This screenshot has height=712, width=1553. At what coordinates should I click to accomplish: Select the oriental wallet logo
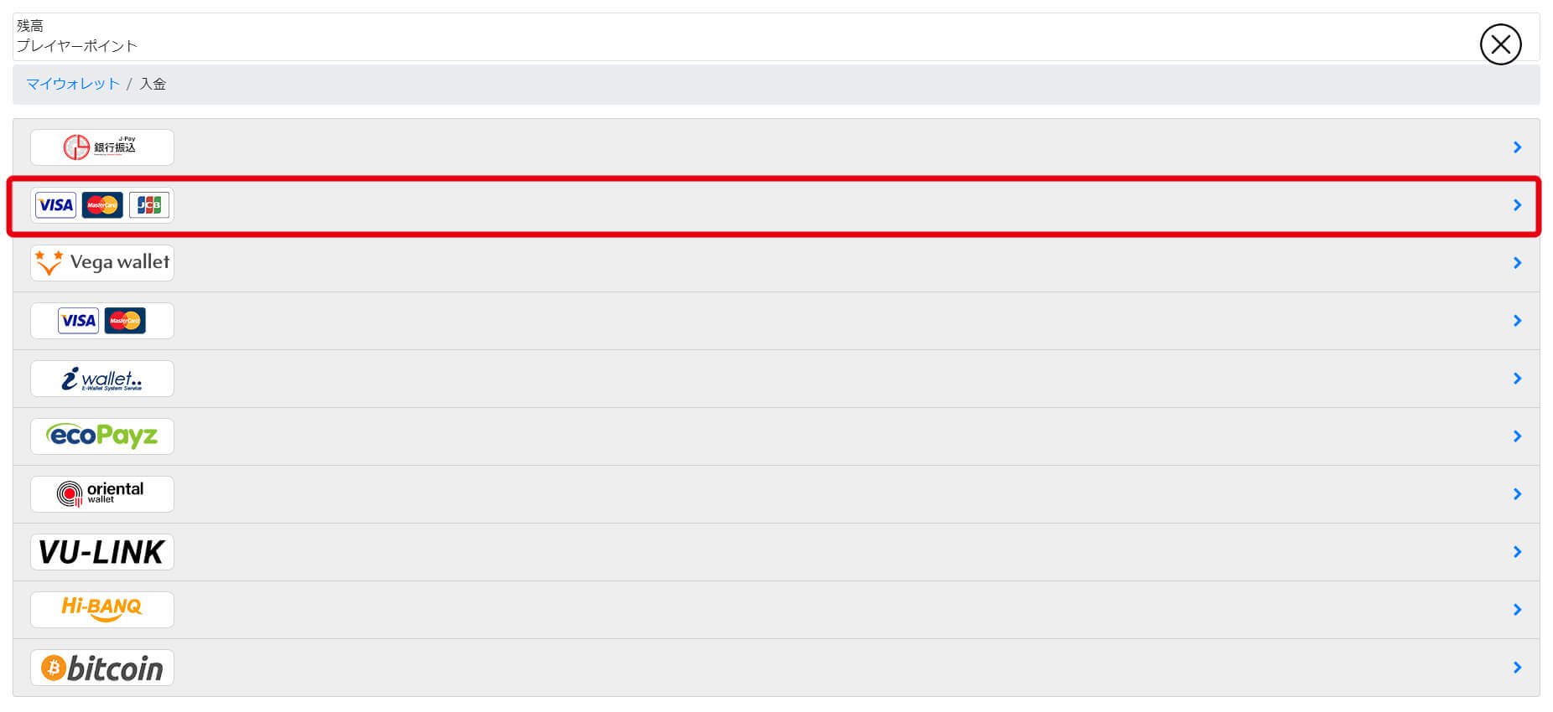(102, 494)
